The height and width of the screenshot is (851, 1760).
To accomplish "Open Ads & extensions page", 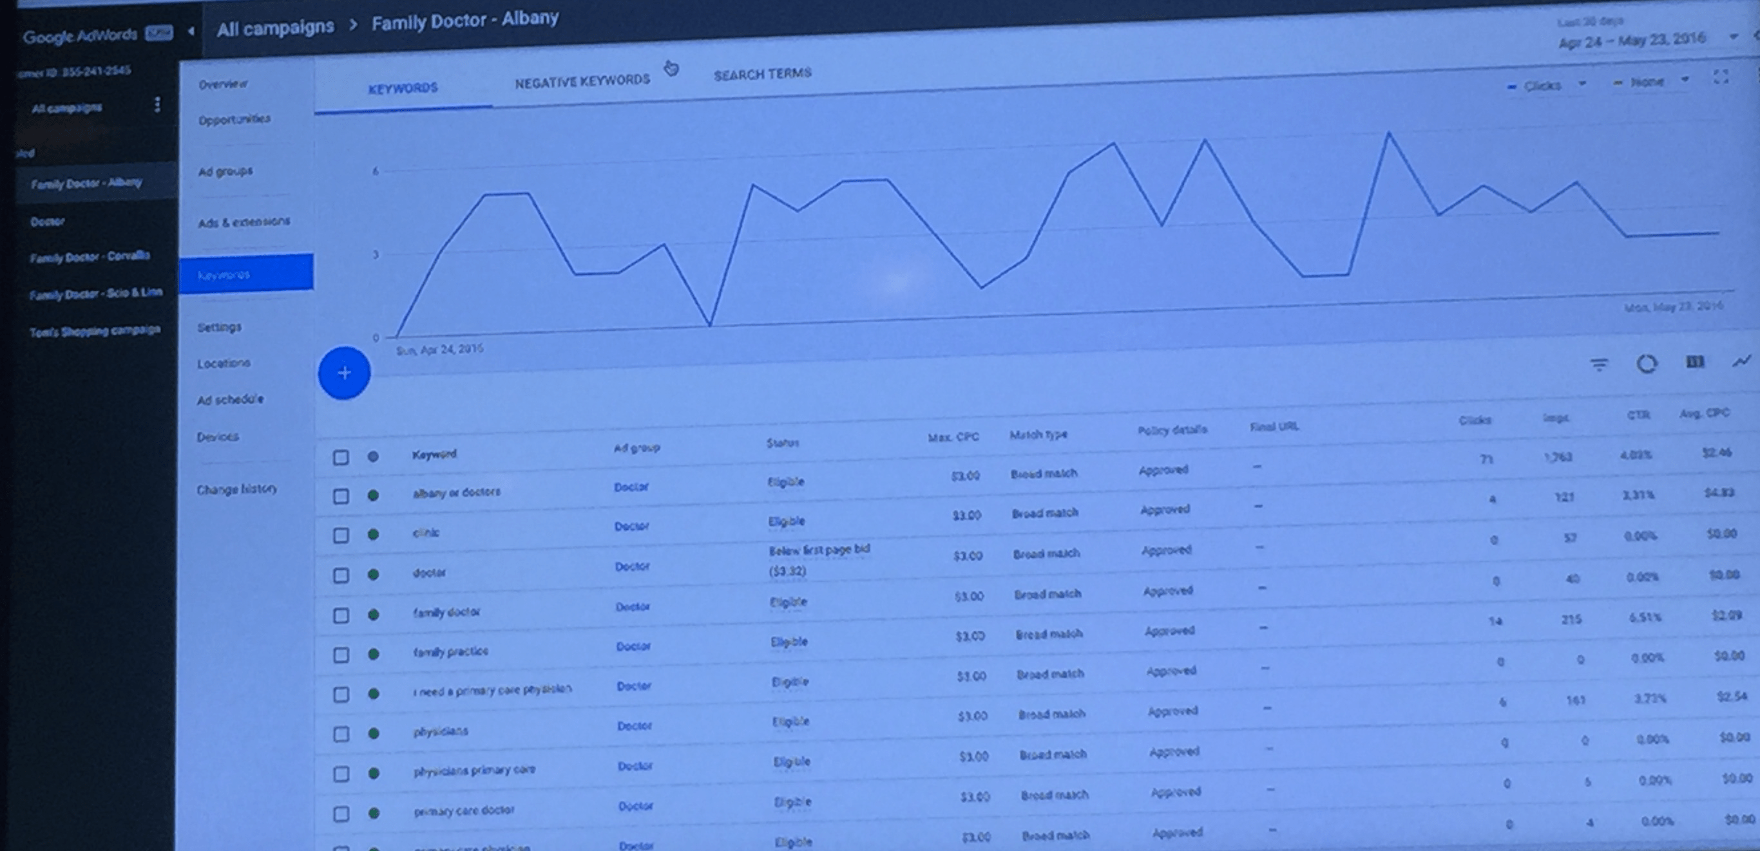I will [x=244, y=223].
